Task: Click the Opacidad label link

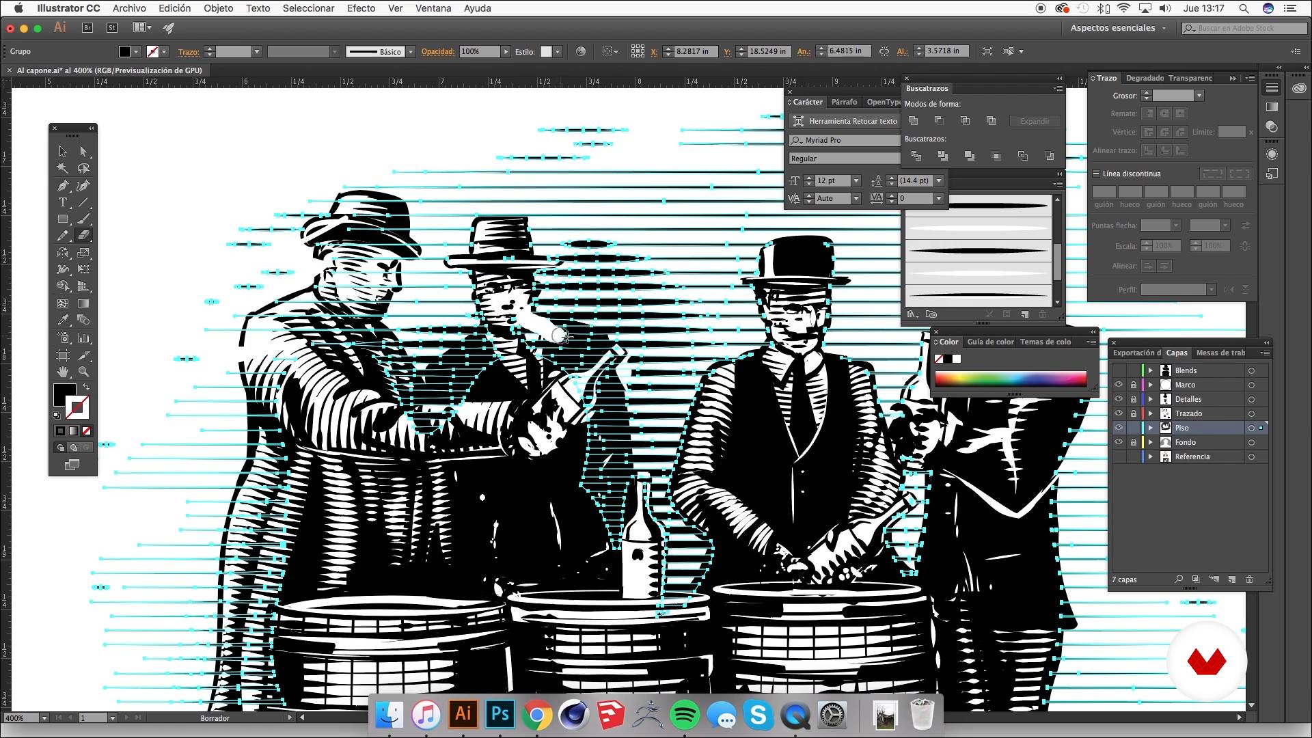Action: click(x=437, y=51)
